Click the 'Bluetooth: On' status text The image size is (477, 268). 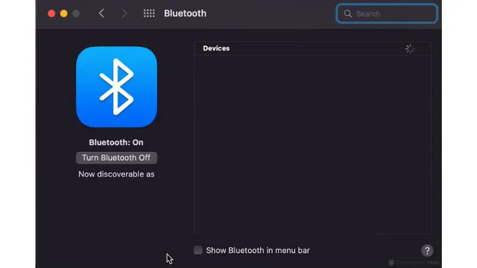[116, 142]
